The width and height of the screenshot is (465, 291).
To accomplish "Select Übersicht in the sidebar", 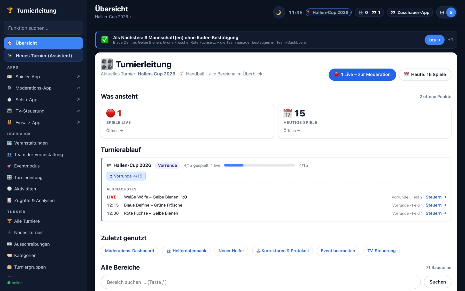I will click(x=43, y=43).
